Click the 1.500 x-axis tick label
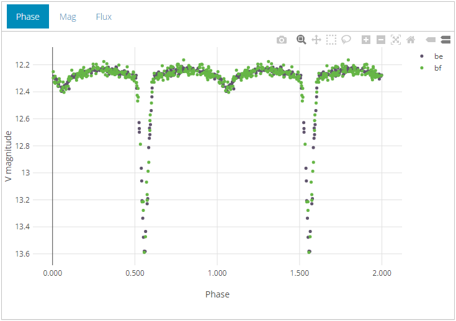The image size is (456, 321). pyautogui.click(x=300, y=273)
